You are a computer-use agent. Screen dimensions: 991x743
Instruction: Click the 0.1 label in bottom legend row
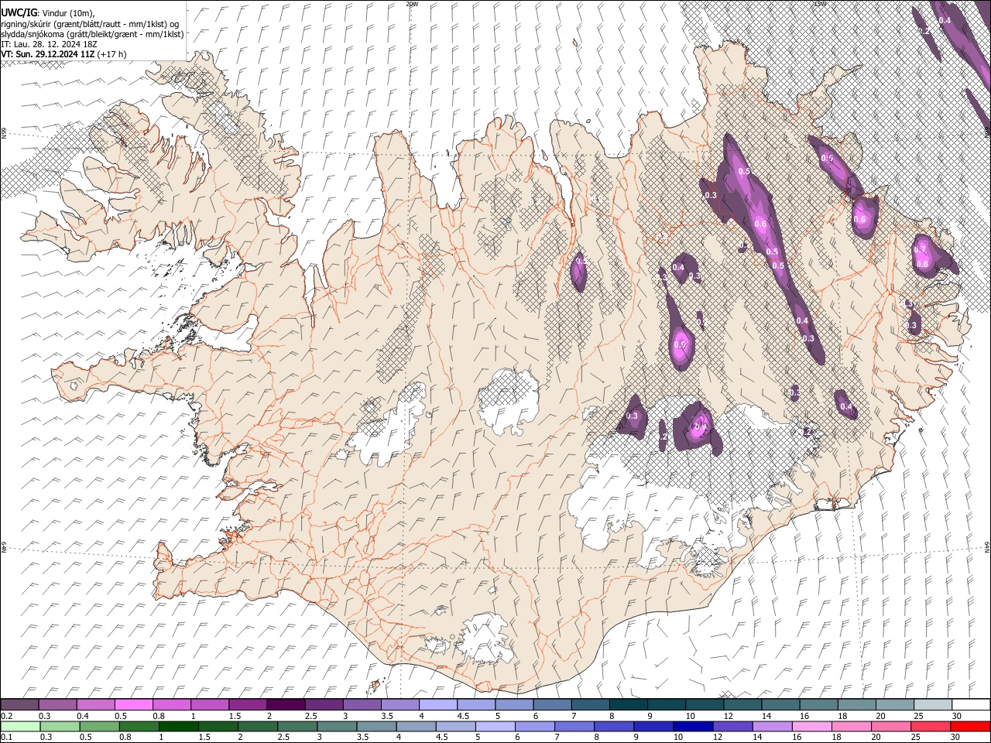(6, 737)
